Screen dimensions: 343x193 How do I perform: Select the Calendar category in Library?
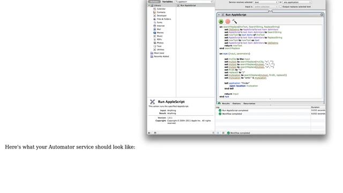pos(161,9)
